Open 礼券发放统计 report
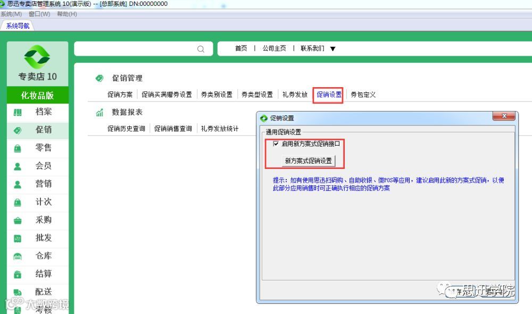This screenshot has width=532, height=314. click(220, 129)
